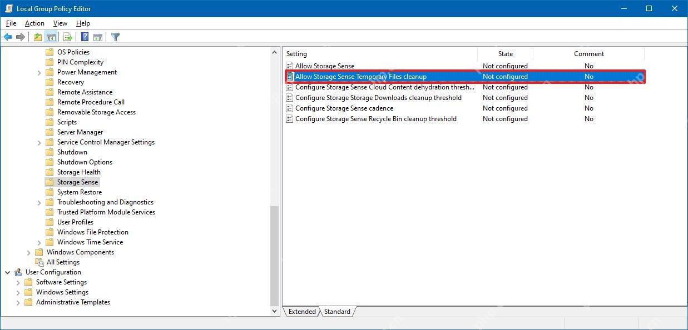Open the Help menu
Viewport: 688px width, 330px height.
coord(83,23)
